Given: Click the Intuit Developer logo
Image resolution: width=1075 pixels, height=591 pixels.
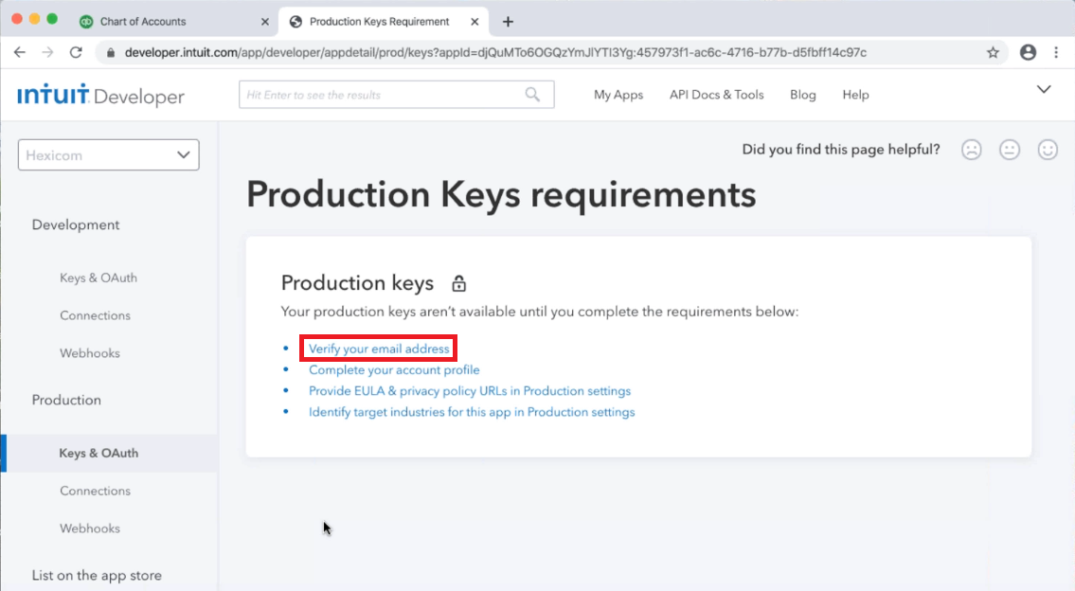Looking at the screenshot, I should [100, 96].
